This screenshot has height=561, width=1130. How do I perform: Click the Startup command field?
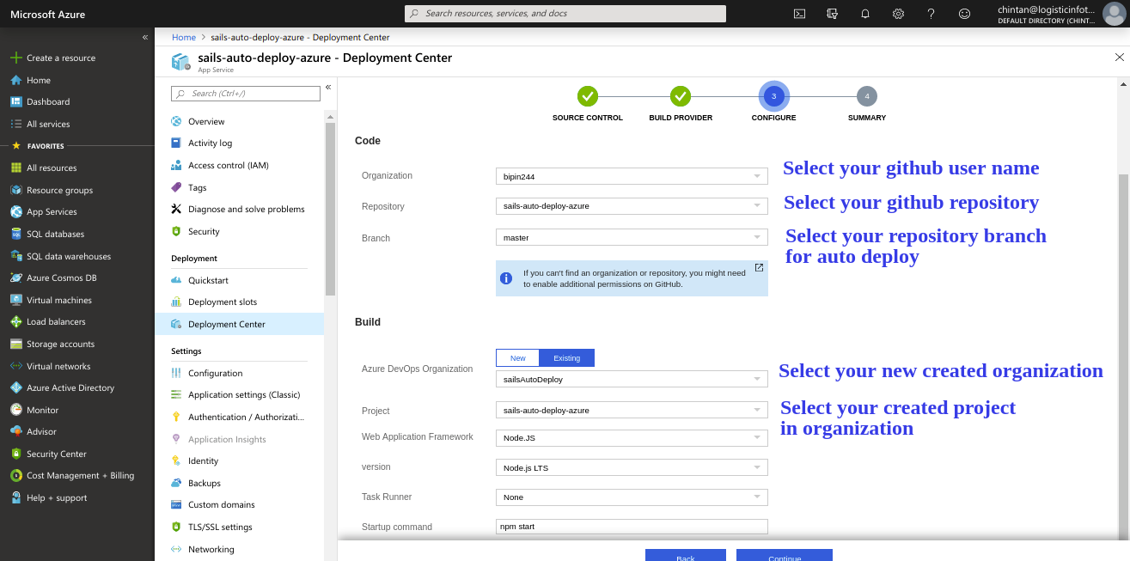(x=632, y=527)
